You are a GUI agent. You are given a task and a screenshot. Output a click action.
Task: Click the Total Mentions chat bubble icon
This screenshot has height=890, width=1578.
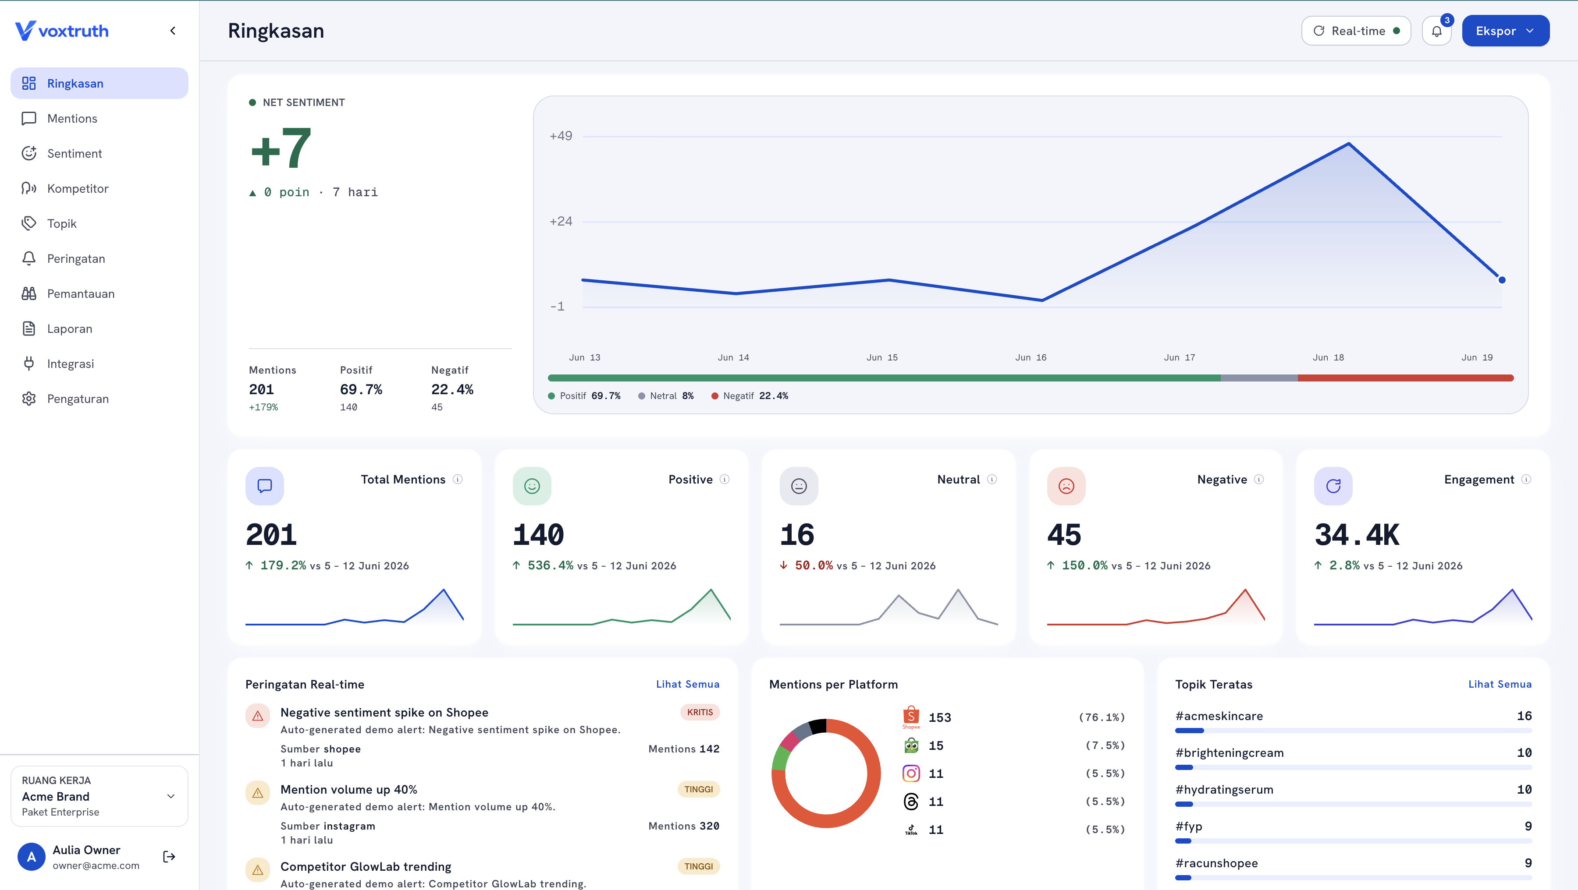[265, 486]
